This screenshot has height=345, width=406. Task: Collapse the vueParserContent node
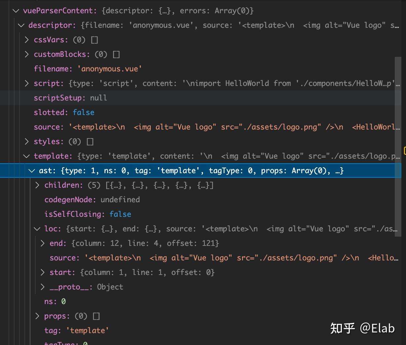tap(16, 11)
